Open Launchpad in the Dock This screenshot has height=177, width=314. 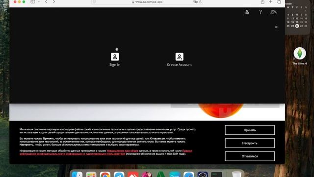[x=91, y=174]
